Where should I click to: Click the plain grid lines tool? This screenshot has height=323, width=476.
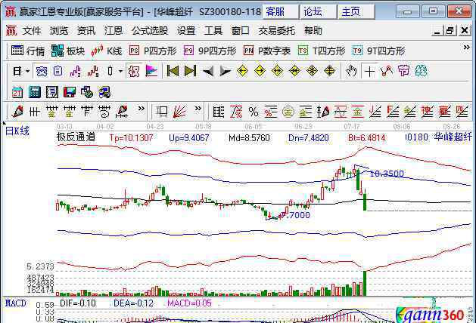click(34, 112)
